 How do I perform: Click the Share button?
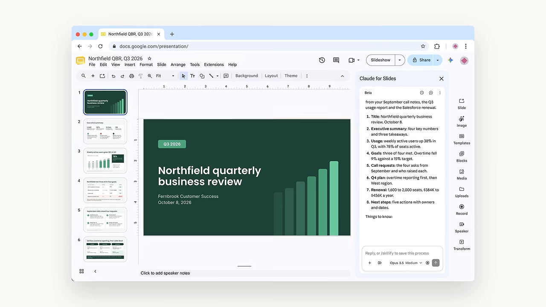[421, 60]
